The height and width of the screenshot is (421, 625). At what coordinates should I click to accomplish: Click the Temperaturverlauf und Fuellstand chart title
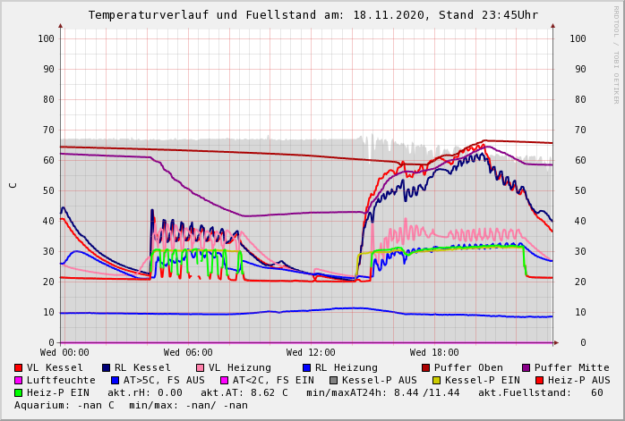click(312, 15)
